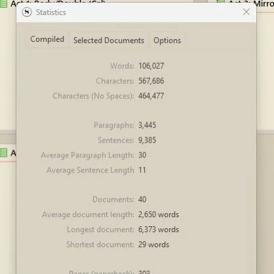Image resolution: width=274 pixels, height=274 pixels.
Task: Select the word count value 106,027
Action: tap(151, 66)
